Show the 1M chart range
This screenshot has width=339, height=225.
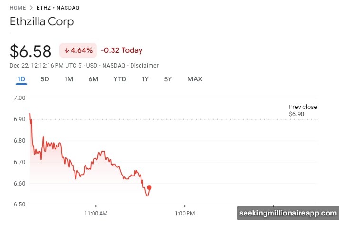coord(69,79)
